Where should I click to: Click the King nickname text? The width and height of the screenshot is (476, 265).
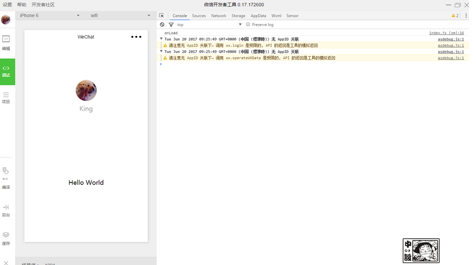[x=86, y=108]
